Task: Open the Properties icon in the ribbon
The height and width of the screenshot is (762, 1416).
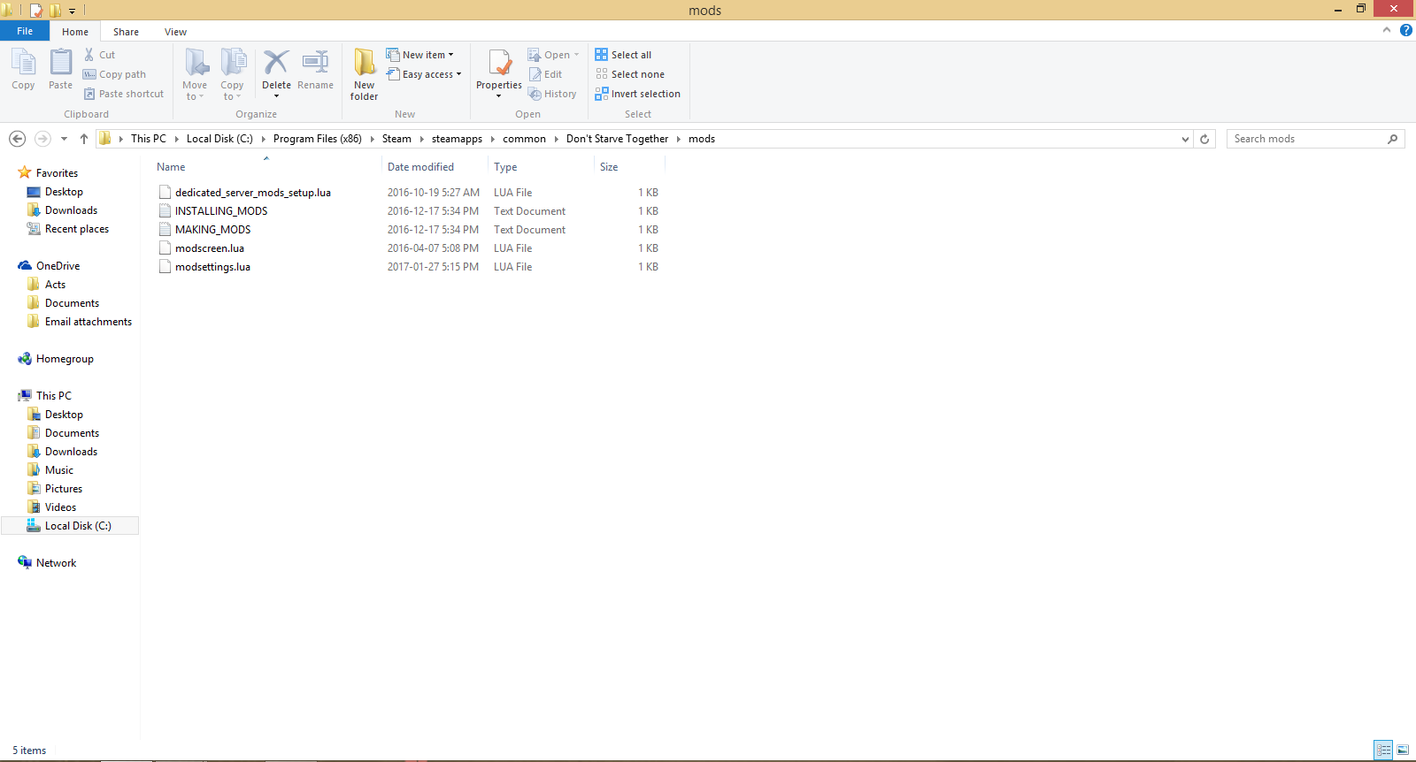Action: 499,63
